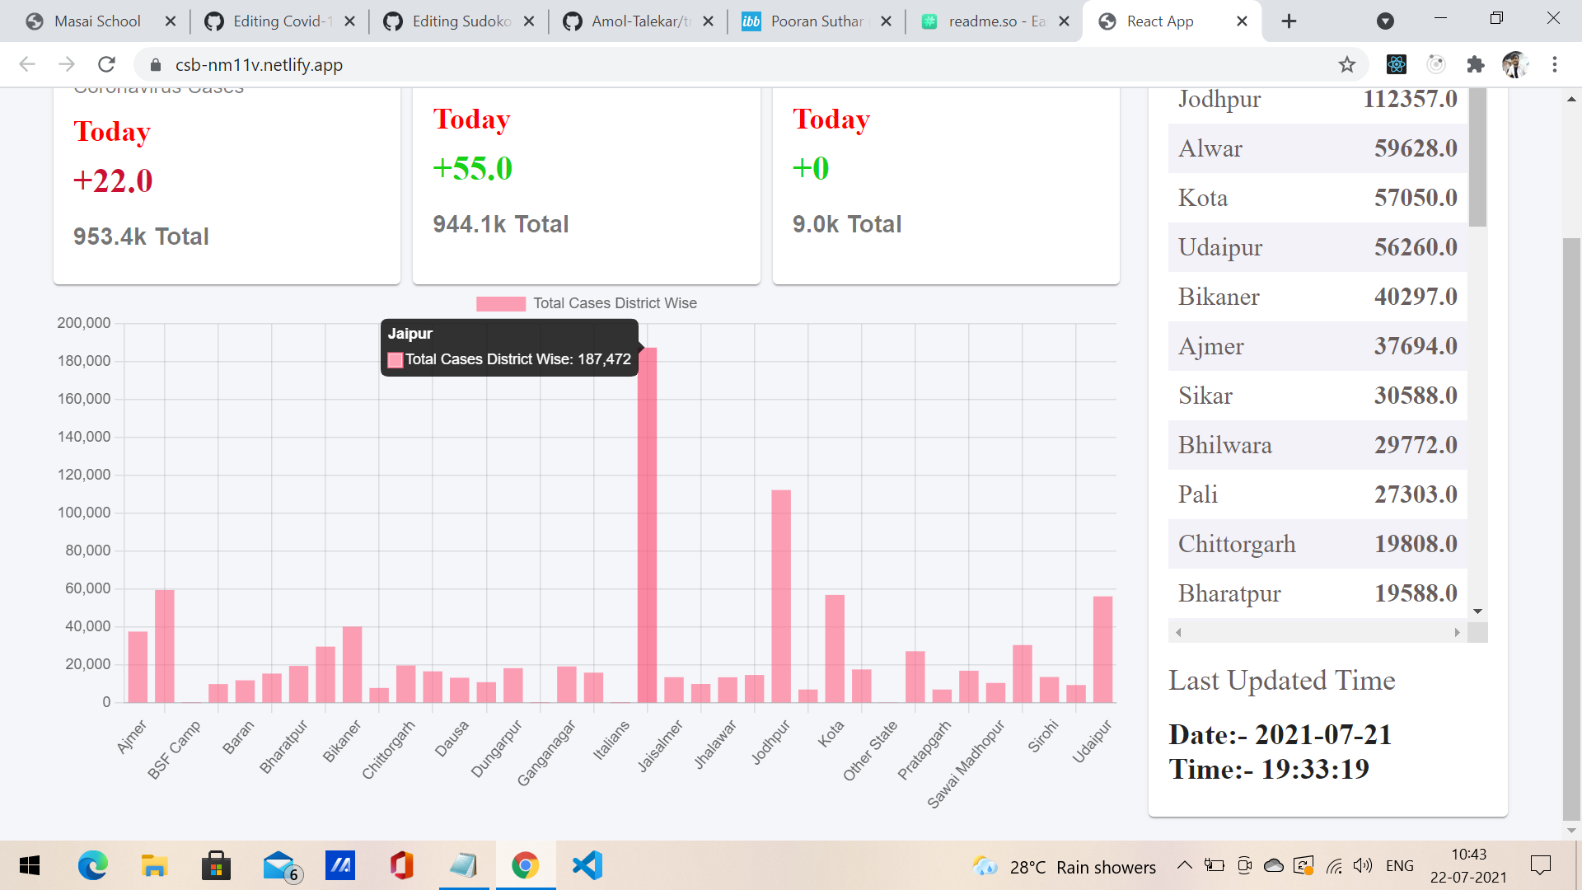Click the Bhilwara row showing 29772.0
The image size is (1582, 890).
tap(1318, 445)
